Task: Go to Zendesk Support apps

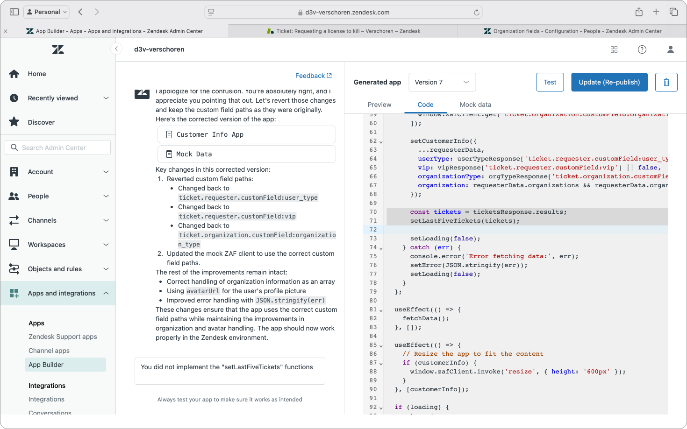Action: tap(63, 337)
